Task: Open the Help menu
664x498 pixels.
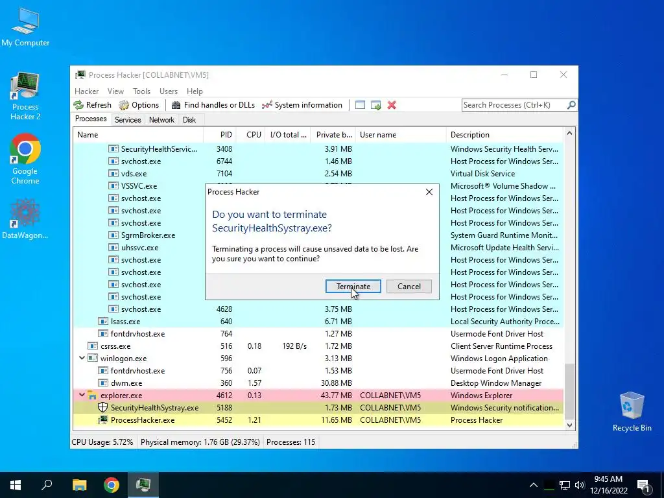Action: pyautogui.click(x=195, y=91)
